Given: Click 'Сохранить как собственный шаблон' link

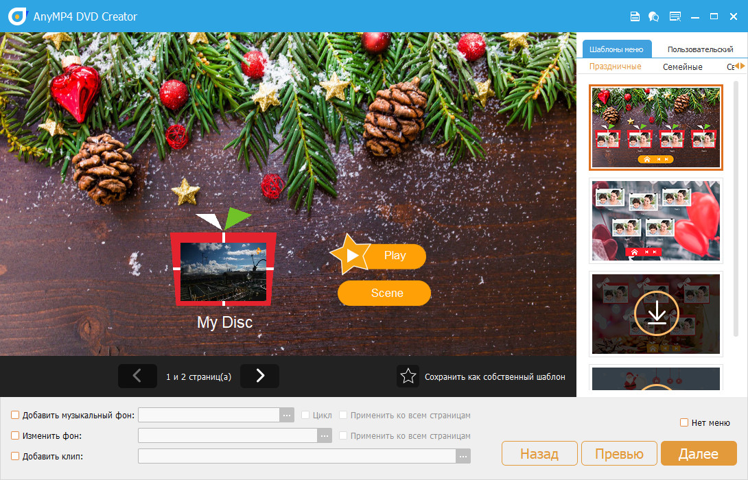Looking at the screenshot, I should [495, 376].
